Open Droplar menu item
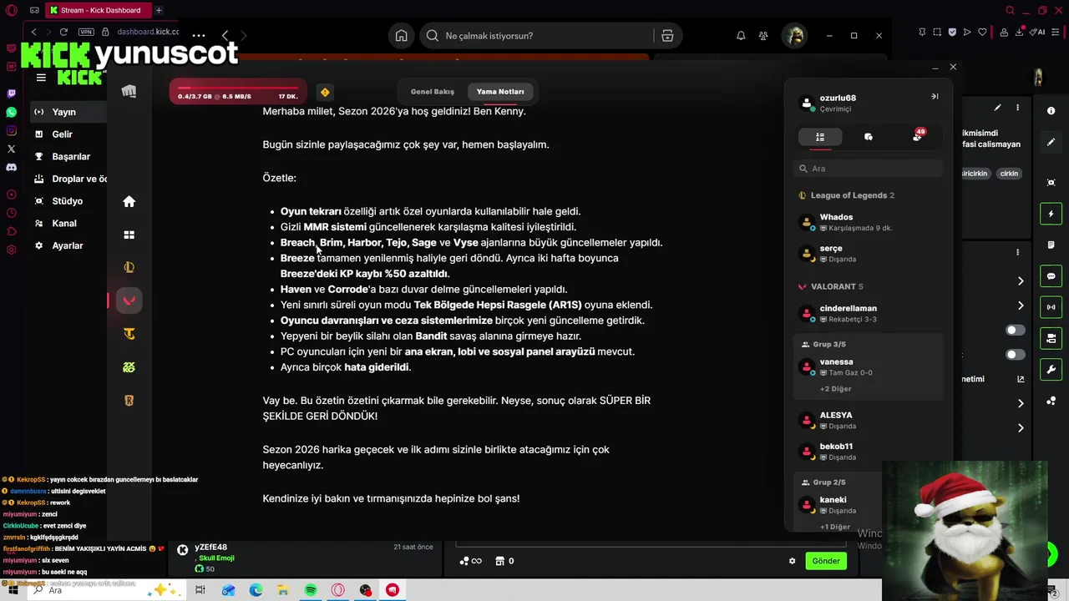Viewport: 1069px width, 601px height. click(70, 179)
